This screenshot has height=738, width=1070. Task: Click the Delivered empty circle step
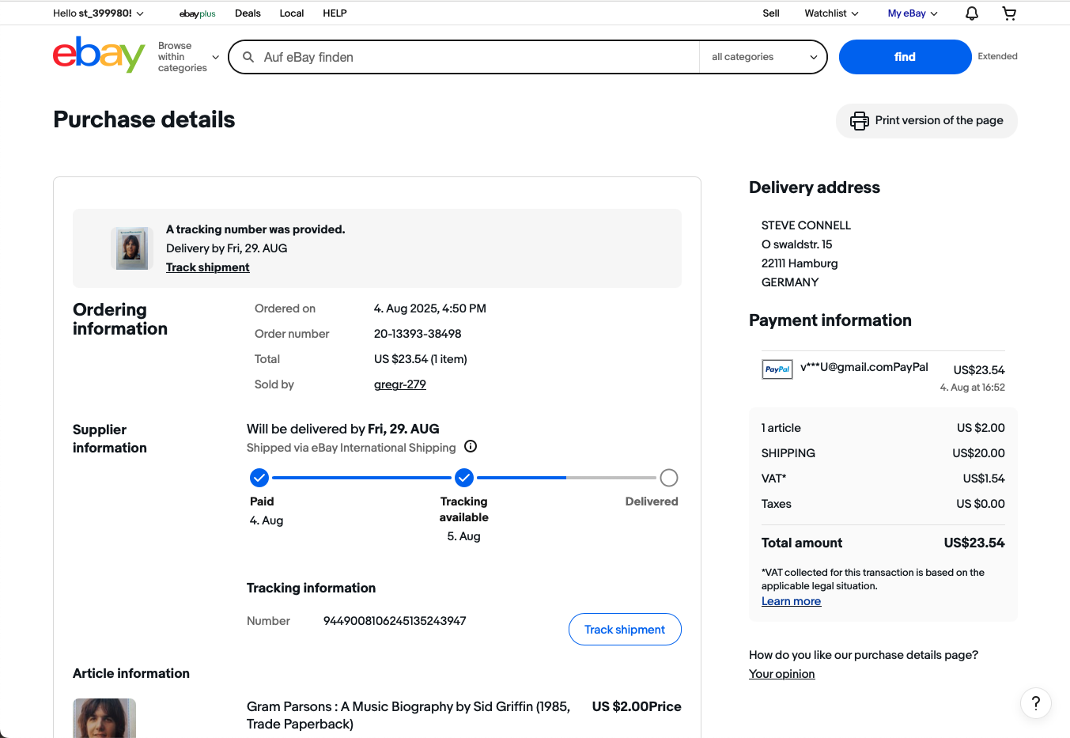[669, 478]
